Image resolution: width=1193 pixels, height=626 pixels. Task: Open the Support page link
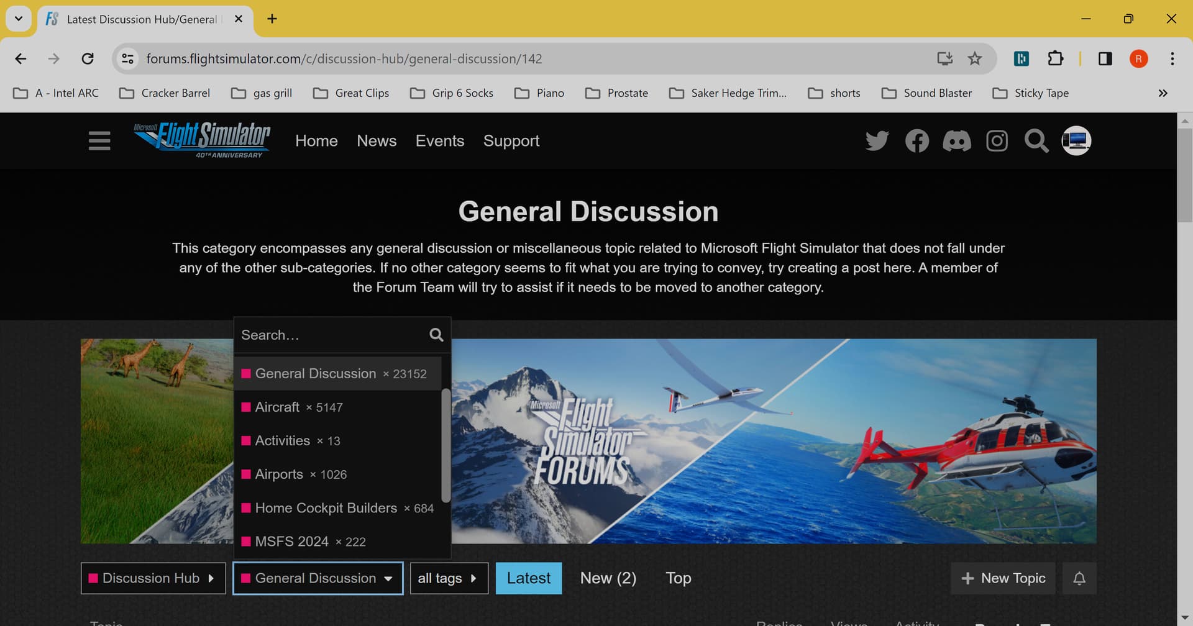pyautogui.click(x=511, y=141)
